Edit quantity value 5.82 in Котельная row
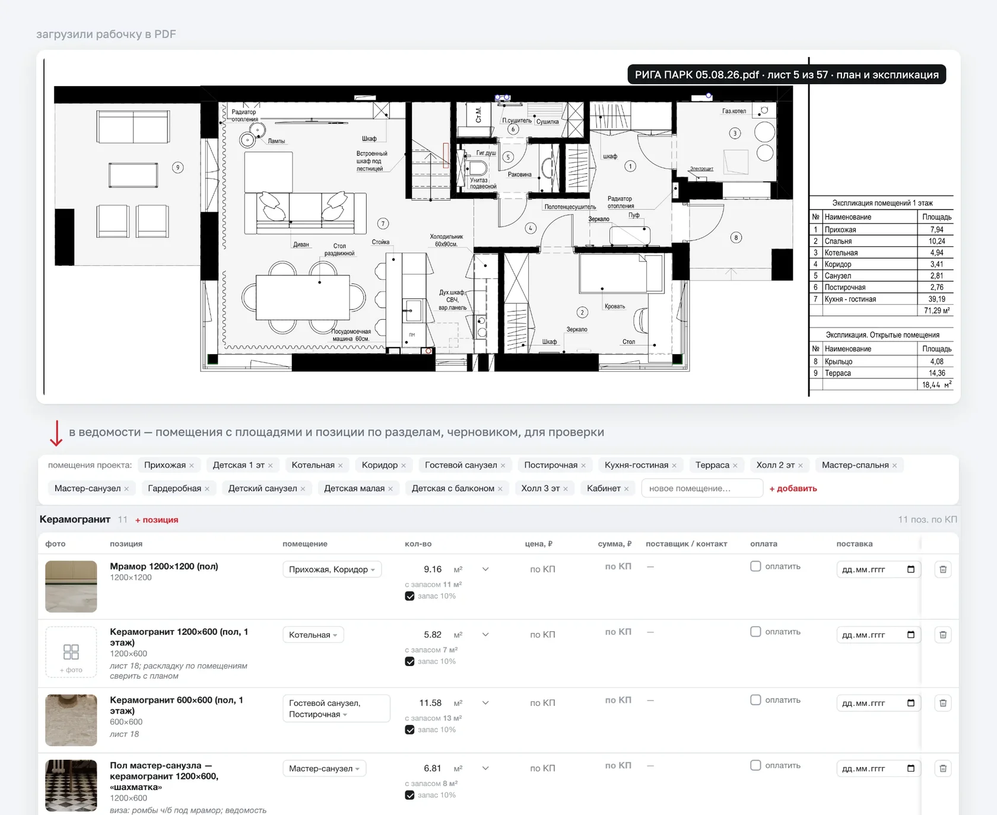This screenshot has height=815, width=997. 433,635
